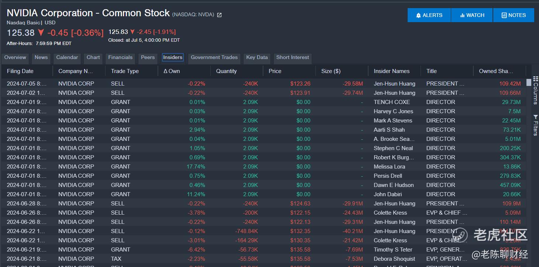Select the Peers tab
The image size is (539, 267).
point(148,58)
